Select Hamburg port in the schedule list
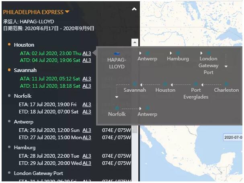Viewport: 244px width, 183px height. [x=25, y=148]
